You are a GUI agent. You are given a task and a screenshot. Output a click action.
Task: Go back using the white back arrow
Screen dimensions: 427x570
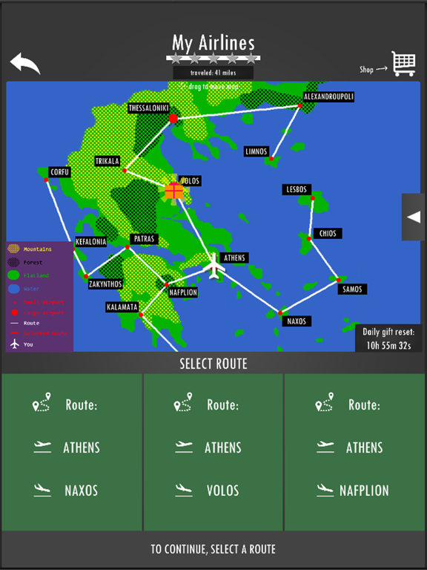[x=25, y=64]
